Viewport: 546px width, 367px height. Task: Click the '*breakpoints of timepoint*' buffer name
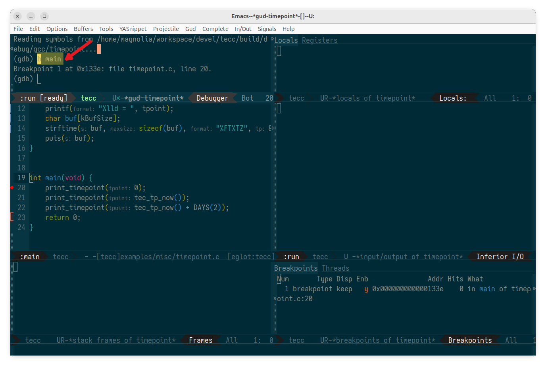[384, 340]
